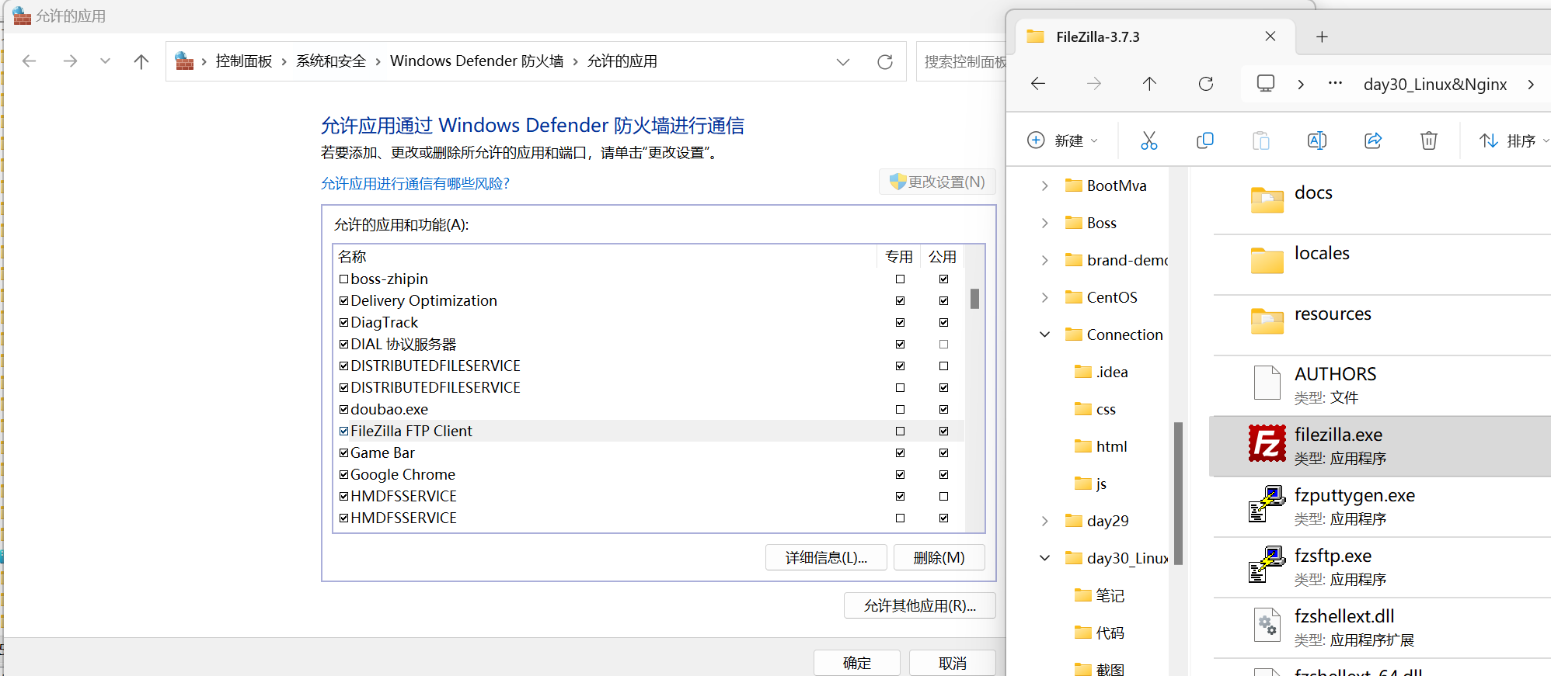Expand the day29 tree folder
Viewport: 1551px width, 676px height.
pos(1044,521)
